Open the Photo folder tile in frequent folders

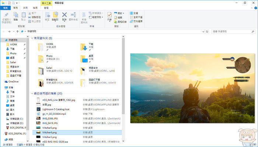(49, 59)
